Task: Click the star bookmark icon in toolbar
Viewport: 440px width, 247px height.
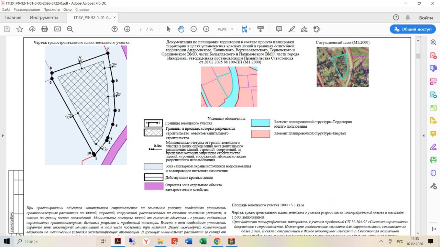Action: click(x=20, y=29)
